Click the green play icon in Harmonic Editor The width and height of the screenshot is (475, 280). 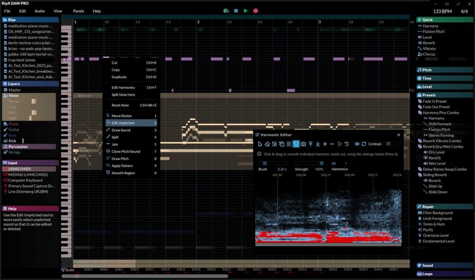pyautogui.click(x=340, y=144)
